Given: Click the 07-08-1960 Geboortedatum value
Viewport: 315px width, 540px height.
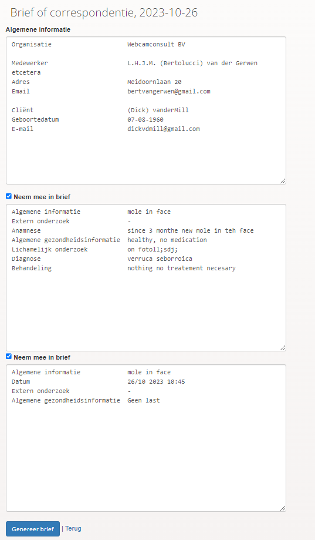Looking at the screenshot, I should [145, 119].
